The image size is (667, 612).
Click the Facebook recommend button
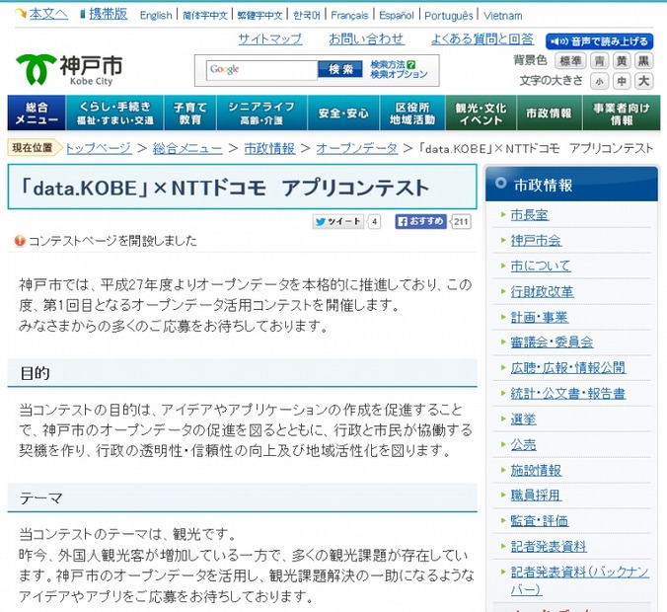tap(420, 221)
